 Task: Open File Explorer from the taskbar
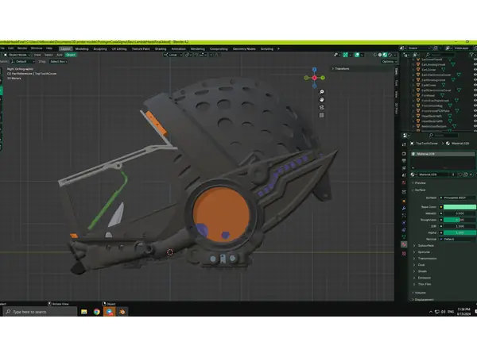click(x=84, y=312)
